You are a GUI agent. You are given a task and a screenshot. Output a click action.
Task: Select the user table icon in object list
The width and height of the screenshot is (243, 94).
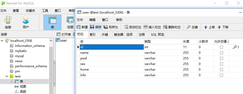pyautogui.click(x=58, y=41)
